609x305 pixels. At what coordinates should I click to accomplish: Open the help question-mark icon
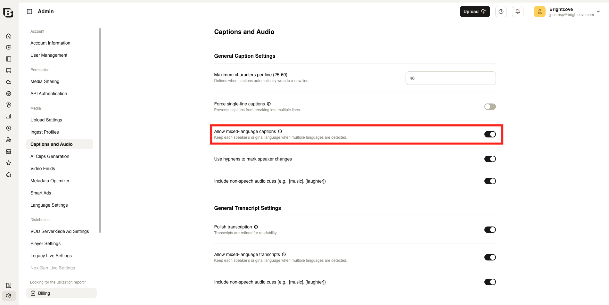click(x=501, y=12)
